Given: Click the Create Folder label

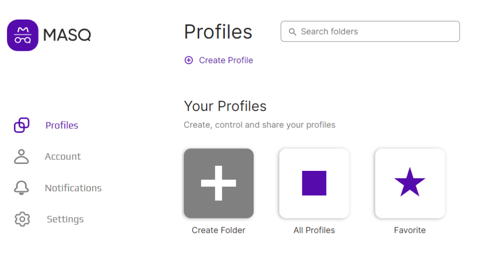Looking at the screenshot, I should coord(218,230).
